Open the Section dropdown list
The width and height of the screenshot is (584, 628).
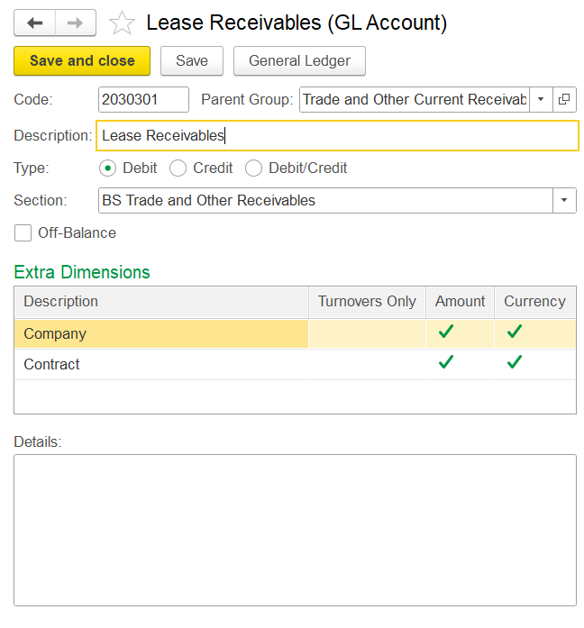pos(564,200)
